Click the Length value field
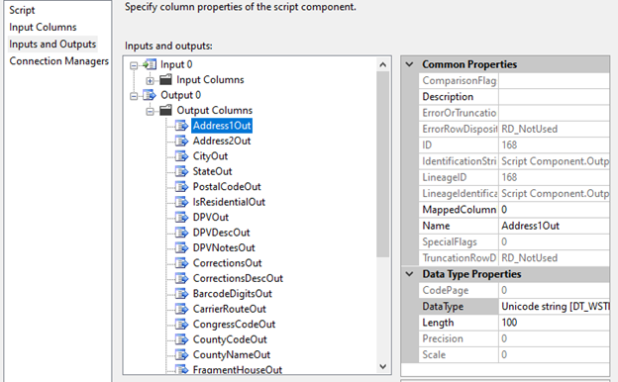The height and width of the screenshot is (382, 618). tap(555, 323)
